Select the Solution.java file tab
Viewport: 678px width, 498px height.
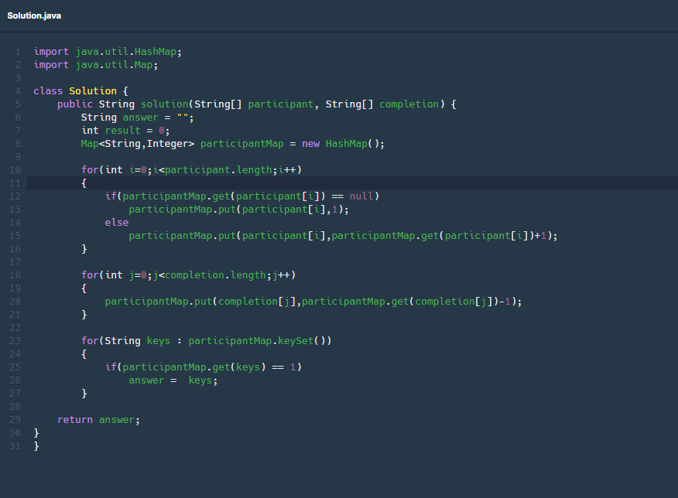coord(34,15)
